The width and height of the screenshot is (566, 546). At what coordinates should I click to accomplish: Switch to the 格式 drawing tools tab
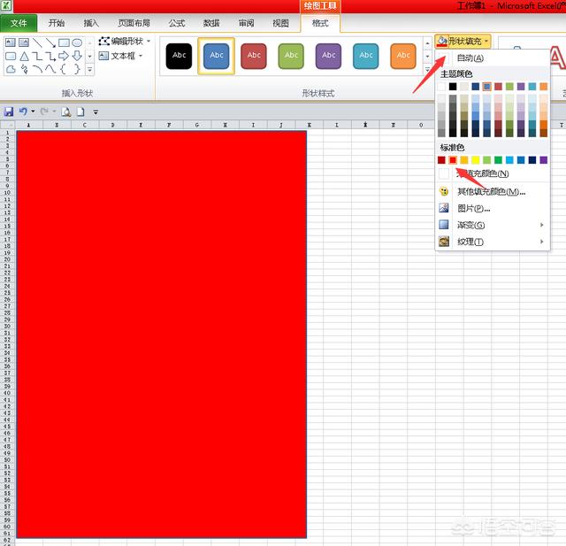(320, 23)
